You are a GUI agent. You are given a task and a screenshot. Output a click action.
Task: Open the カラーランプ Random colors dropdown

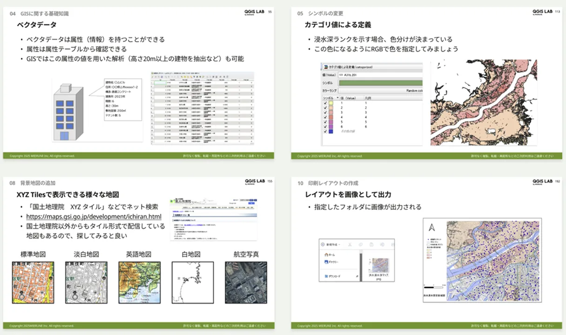(x=380, y=91)
